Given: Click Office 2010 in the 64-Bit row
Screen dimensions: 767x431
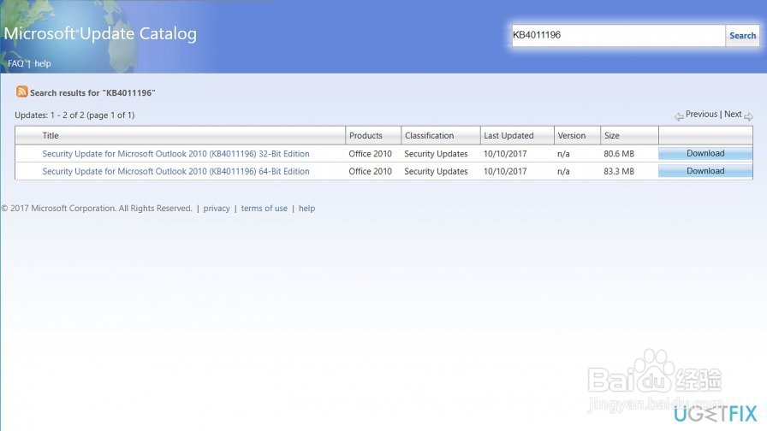Looking at the screenshot, I should point(371,171).
